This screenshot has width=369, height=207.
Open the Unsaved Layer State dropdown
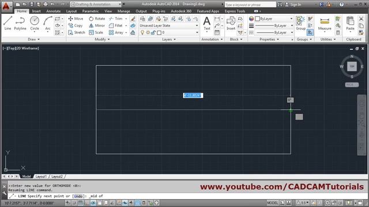point(168,25)
